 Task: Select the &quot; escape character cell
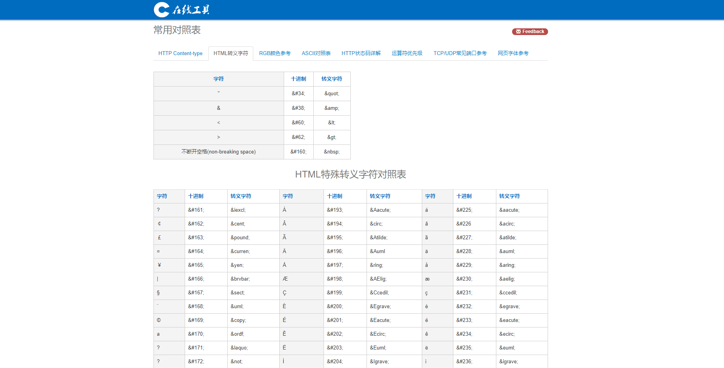[332, 93]
